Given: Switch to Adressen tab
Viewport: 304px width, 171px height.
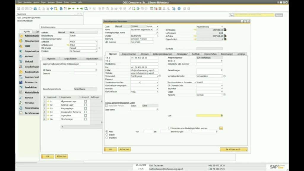Looking at the screenshot, I should click(145, 54).
